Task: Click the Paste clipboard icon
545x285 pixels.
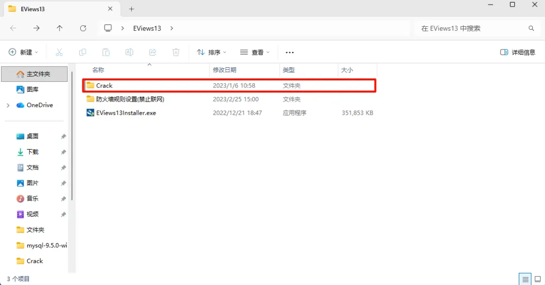Action: click(105, 52)
